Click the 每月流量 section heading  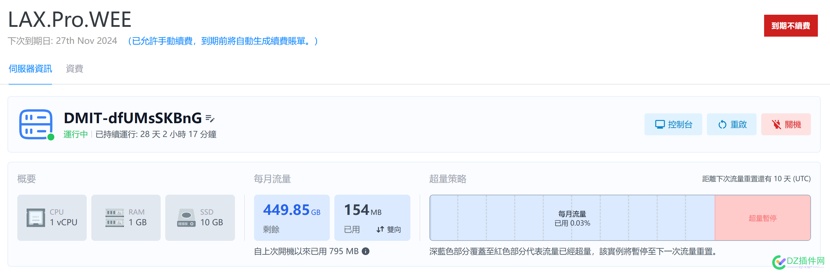(x=272, y=179)
